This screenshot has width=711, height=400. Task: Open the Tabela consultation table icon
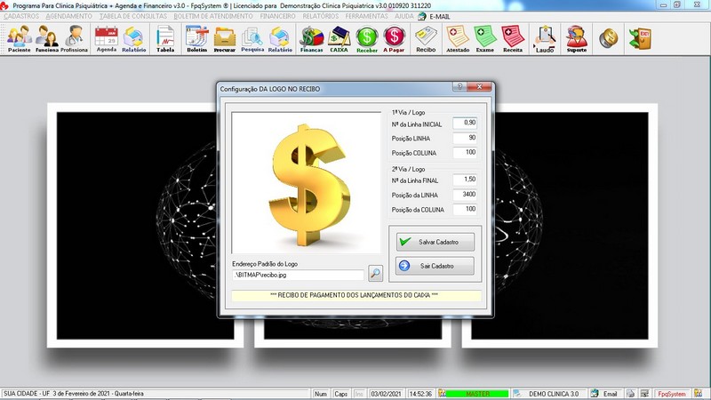click(x=165, y=39)
